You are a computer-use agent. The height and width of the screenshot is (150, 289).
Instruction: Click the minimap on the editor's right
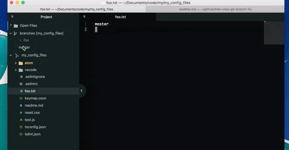pos(274,33)
